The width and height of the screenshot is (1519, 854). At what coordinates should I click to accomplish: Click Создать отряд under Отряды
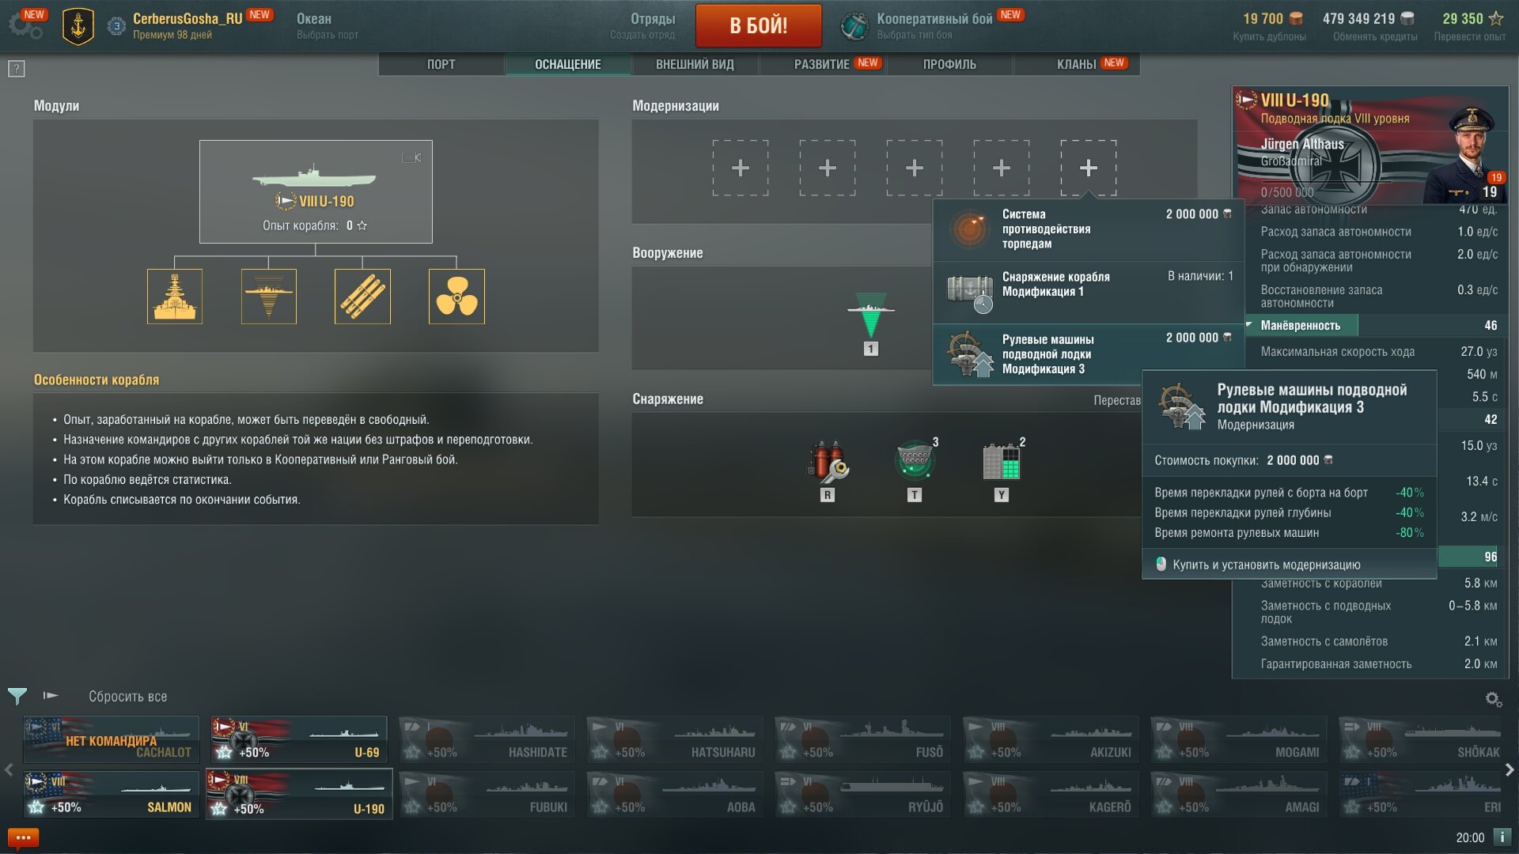click(x=642, y=35)
